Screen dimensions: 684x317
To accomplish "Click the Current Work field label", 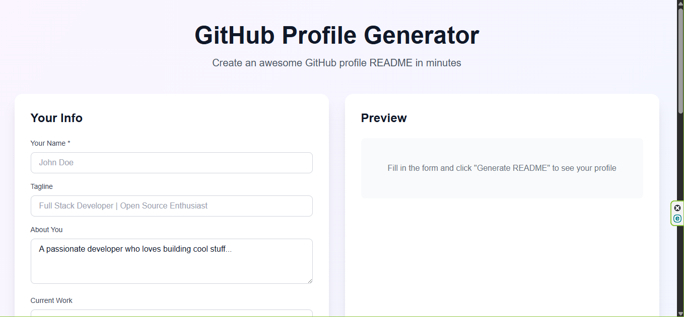I will coord(51,300).
